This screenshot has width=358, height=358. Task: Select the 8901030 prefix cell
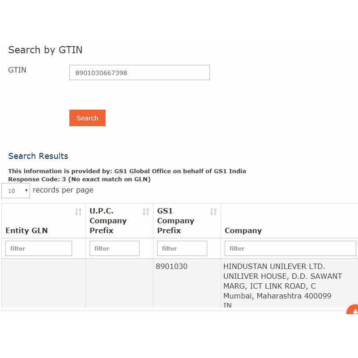(x=171, y=266)
